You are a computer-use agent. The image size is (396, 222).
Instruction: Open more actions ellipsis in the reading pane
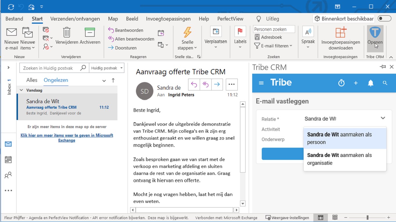[231, 84]
